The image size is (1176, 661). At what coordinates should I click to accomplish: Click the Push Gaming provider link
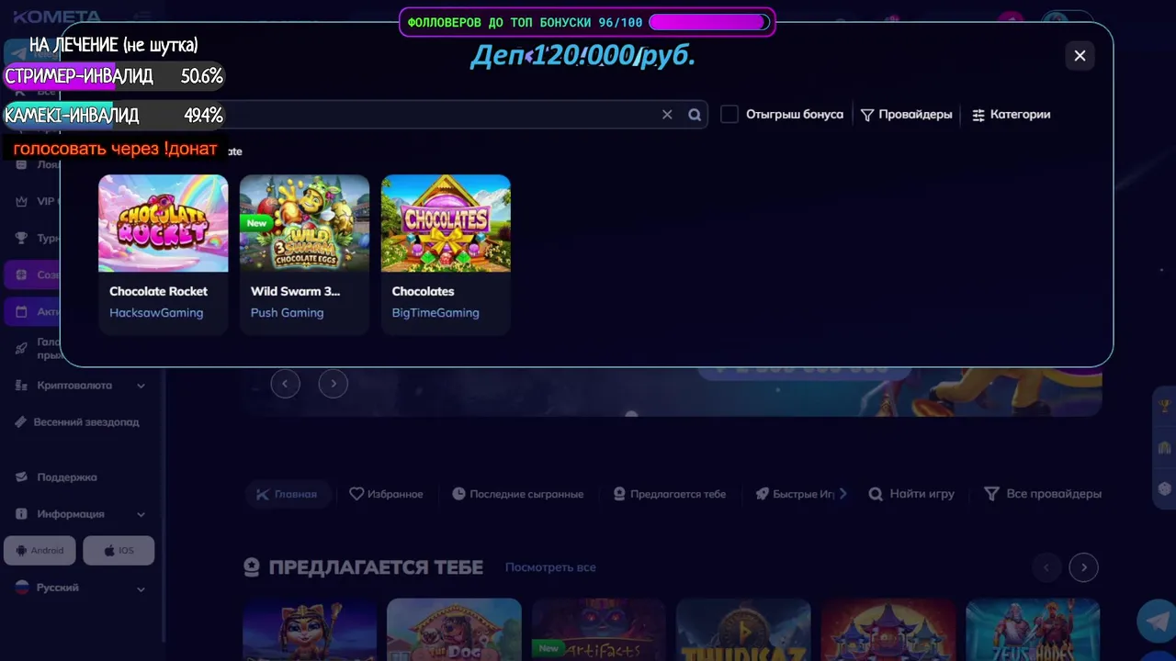click(287, 313)
